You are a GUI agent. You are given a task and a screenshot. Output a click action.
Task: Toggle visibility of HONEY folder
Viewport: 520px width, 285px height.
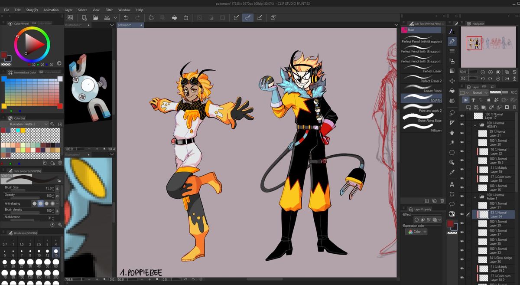pyautogui.click(x=461, y=124)
